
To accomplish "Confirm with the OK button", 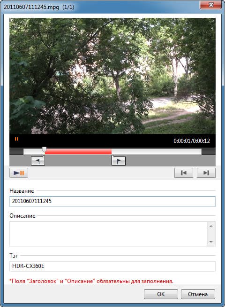I will pyautogui.click(x=161, y=294).
